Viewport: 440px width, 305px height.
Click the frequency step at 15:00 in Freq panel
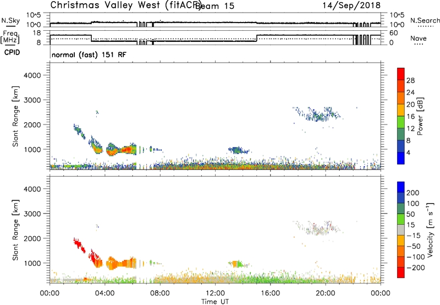257,38
